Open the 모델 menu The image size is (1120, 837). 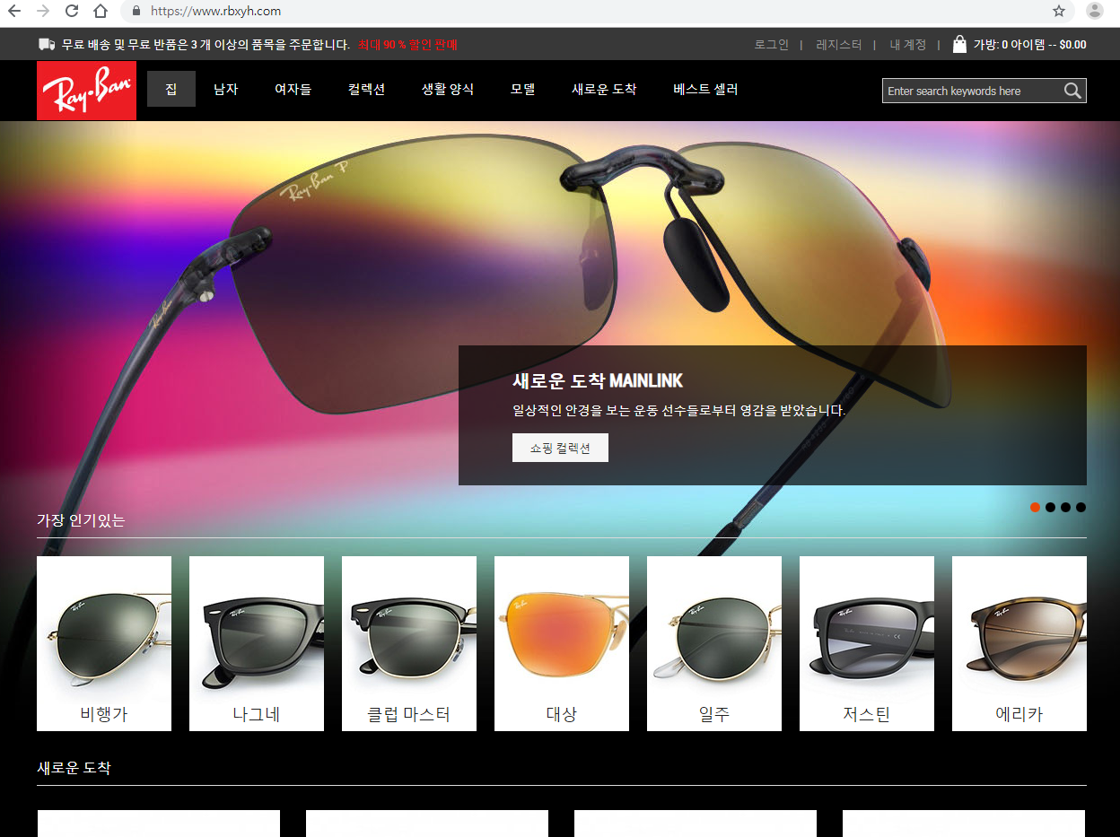[522, 89]
